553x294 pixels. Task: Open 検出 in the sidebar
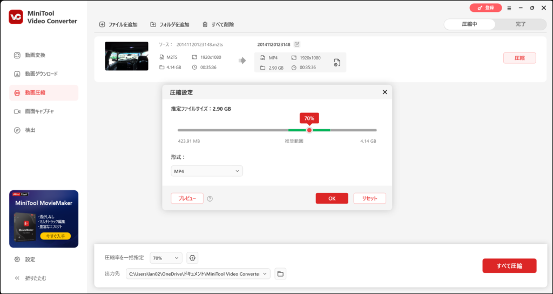(44, 130)
